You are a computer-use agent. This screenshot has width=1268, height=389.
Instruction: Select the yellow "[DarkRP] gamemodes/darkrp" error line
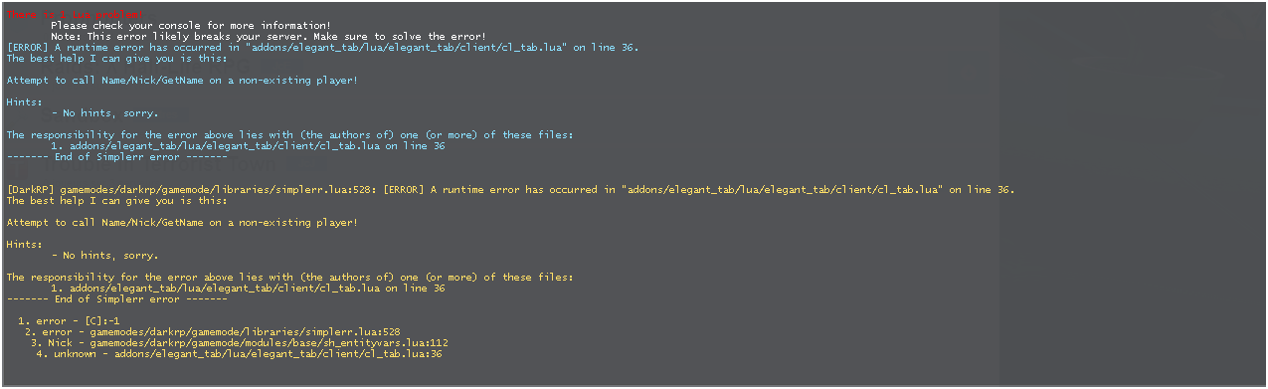click(510, 189)
